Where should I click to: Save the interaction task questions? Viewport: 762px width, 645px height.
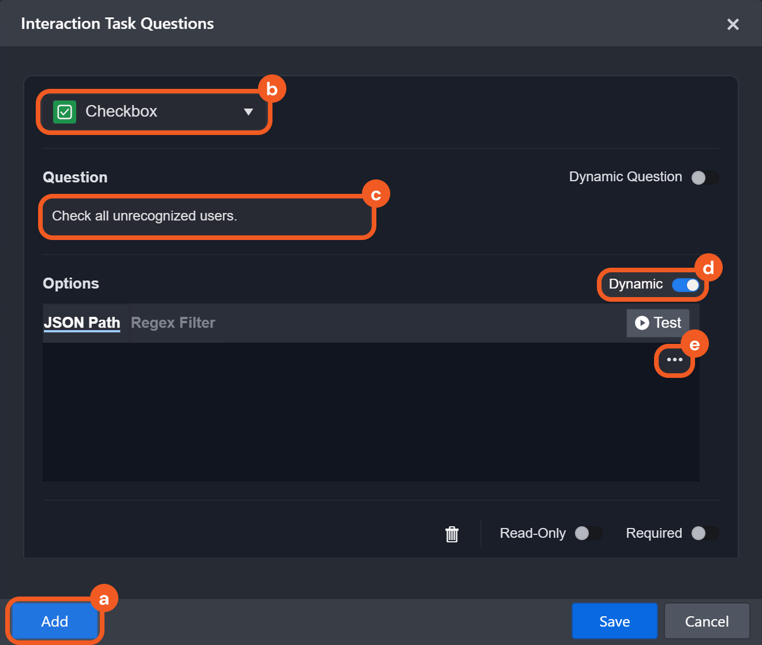click(x=614, y=621)
